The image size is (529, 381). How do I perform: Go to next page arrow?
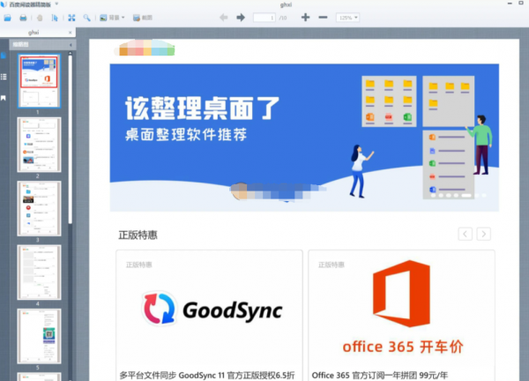[241, 18]
